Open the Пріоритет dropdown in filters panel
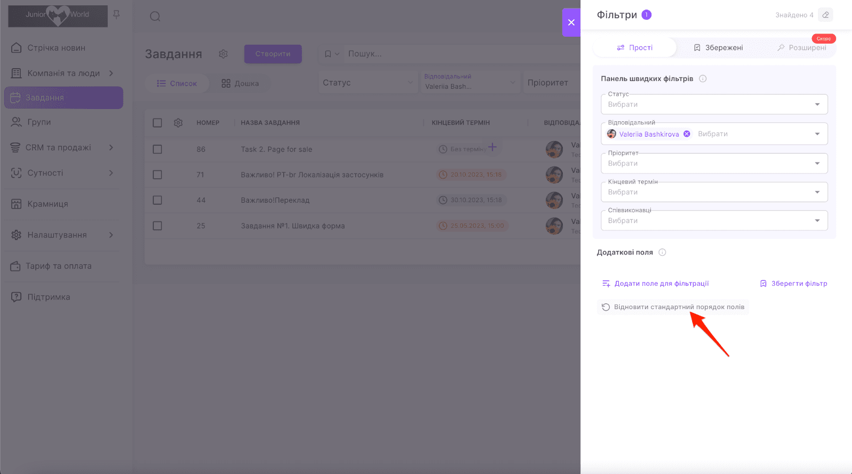Image resolution: width=852 pixels, height=474 pixels. pos(714,163)
